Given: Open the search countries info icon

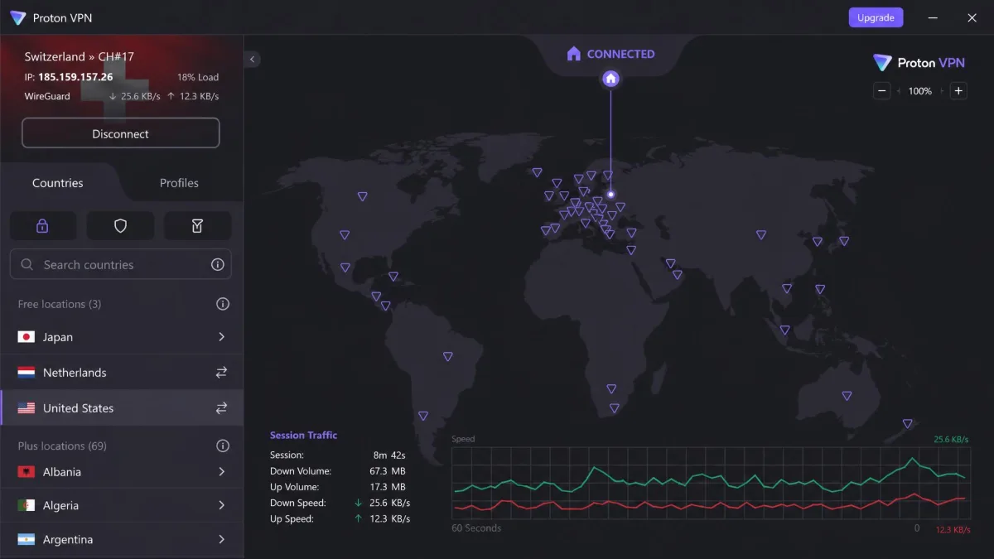Looking at the screenshot, I should tap(218, 265).
